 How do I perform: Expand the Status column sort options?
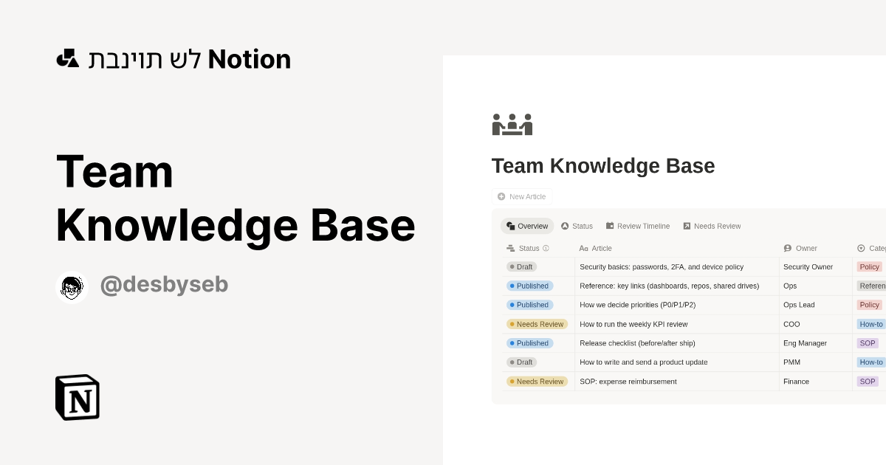510,248
